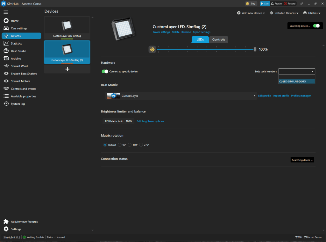326x242 pixels.
Task: Toggle the Searching device switch
Action: (316, 26)
